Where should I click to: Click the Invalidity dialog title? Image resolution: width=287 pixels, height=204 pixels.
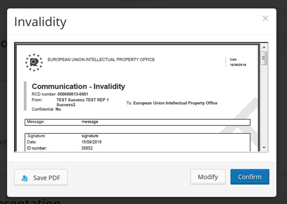click(x=40, y=22)
